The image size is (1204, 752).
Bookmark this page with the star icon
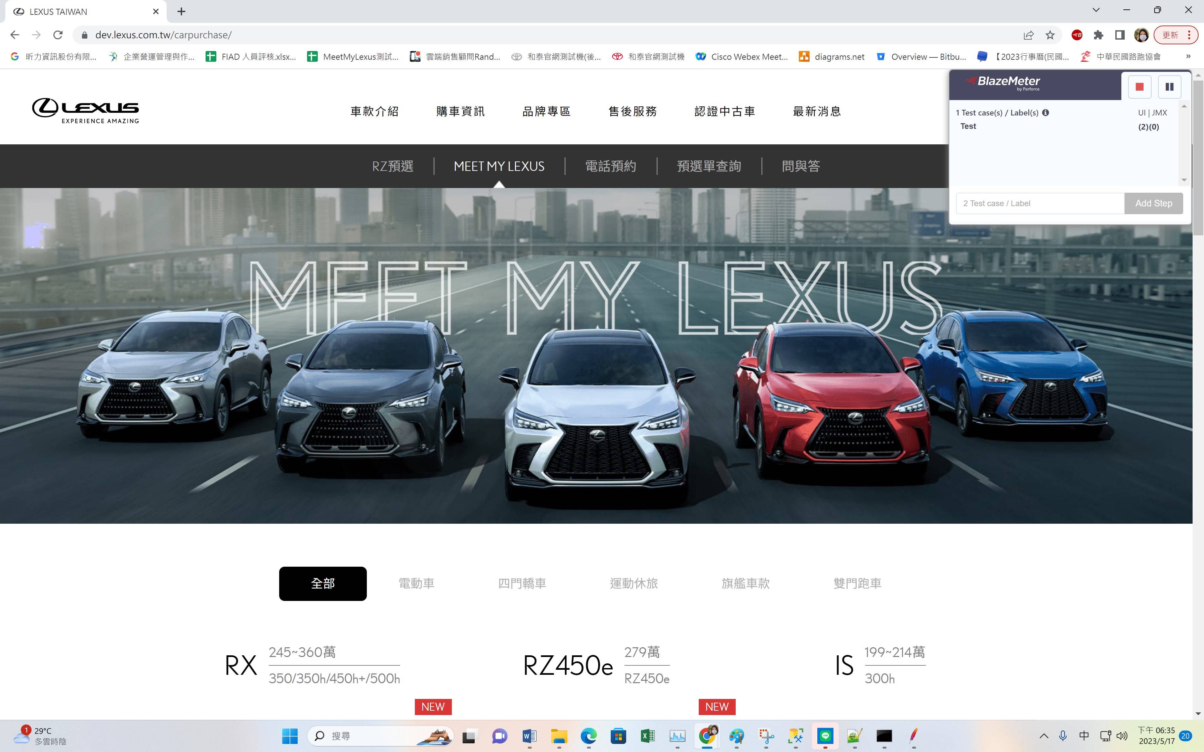tap(1050, 35)
